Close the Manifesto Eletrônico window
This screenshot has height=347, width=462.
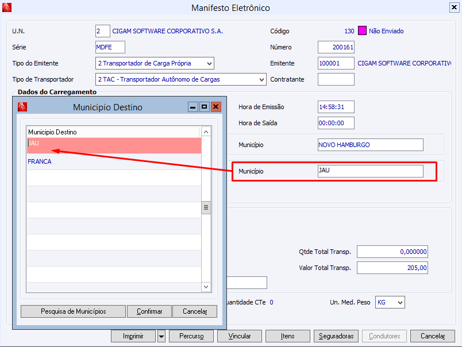454,7
